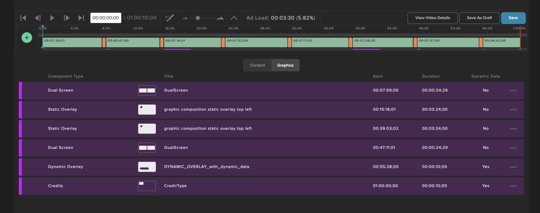Select the 00:06:47;00 timeline segment
Screen dimensions: 540x213
(x=133, y=42)
